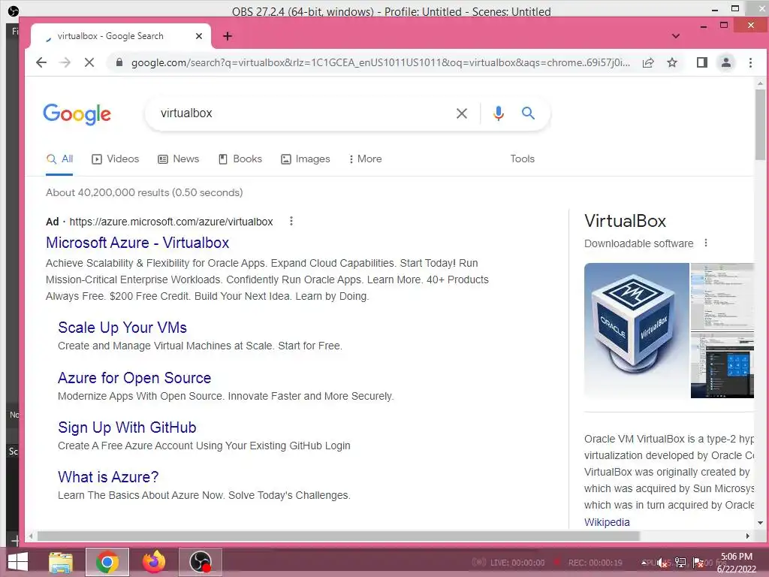Select the All results tab

click(59, 159)
